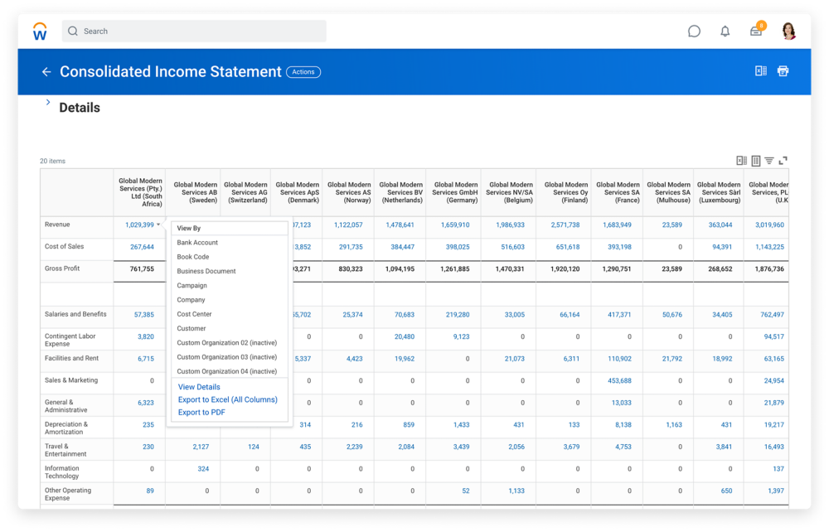The image size is (829, 532).
Task: Export report to Excel from blue header
Action: coord(760,71)
